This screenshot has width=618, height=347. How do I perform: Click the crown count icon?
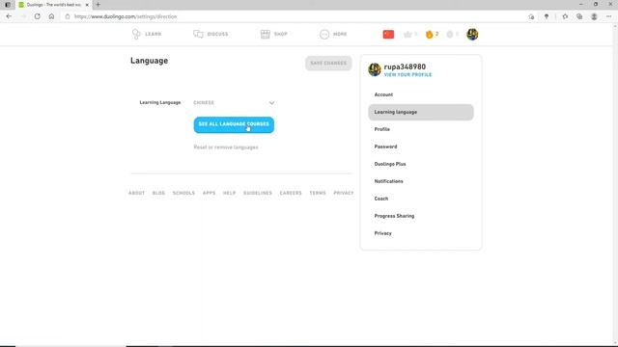click(409, 35)
